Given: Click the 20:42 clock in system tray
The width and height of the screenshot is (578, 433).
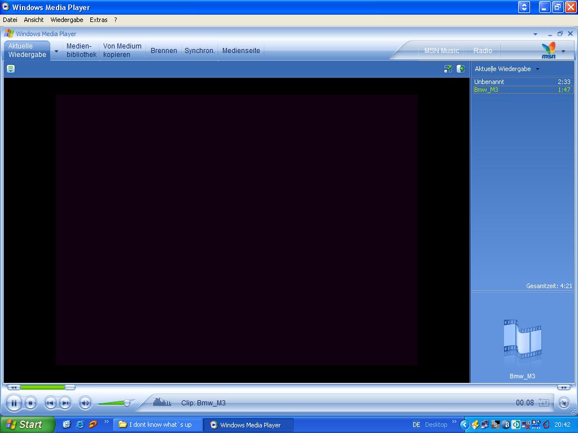Looking at the screenshot, I should pos(562,425).
